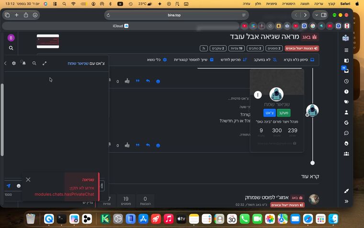The image size is (364, 228).
Task: Click the 'שניאור שמח' name in chat header
Action: tap(78, 63)
